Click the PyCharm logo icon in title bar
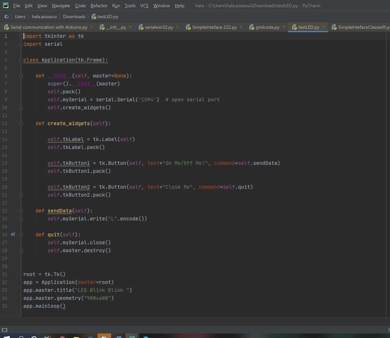Viewport: 390px width, 338px height. pos(5,5)
